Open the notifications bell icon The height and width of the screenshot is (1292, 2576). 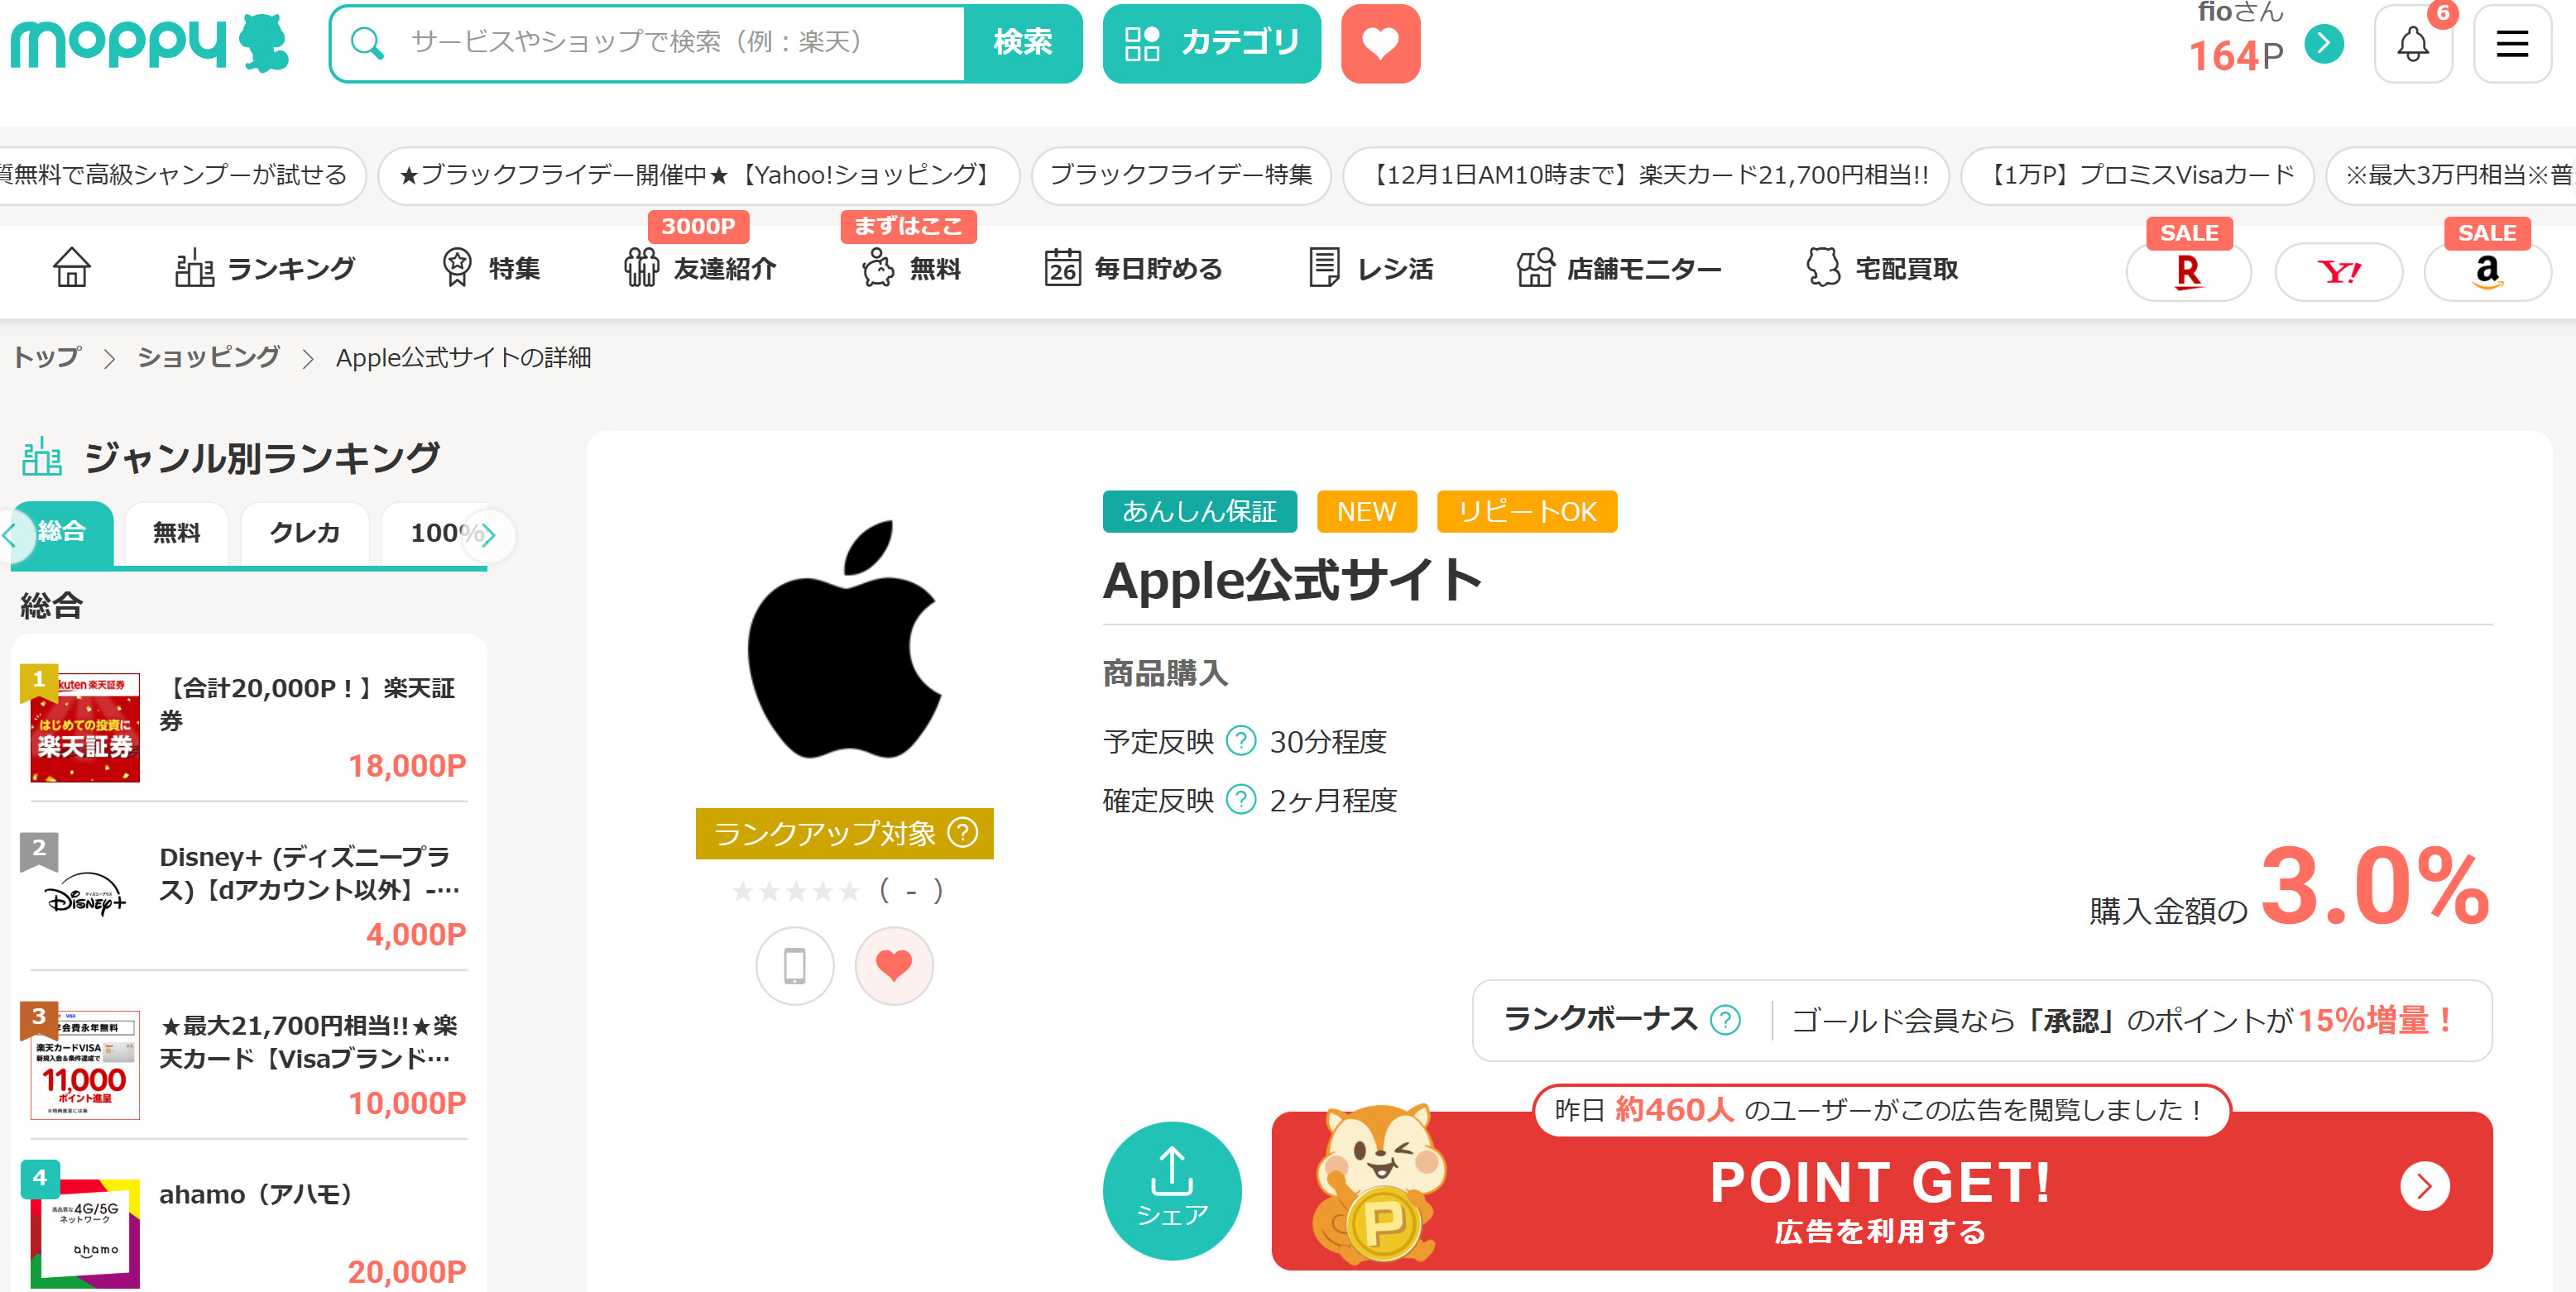click(2412, 44)
